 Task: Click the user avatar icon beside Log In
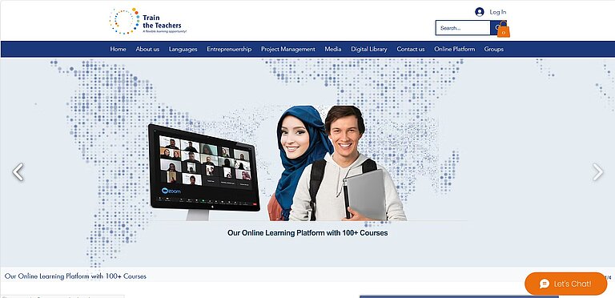[x=480, y=12]
